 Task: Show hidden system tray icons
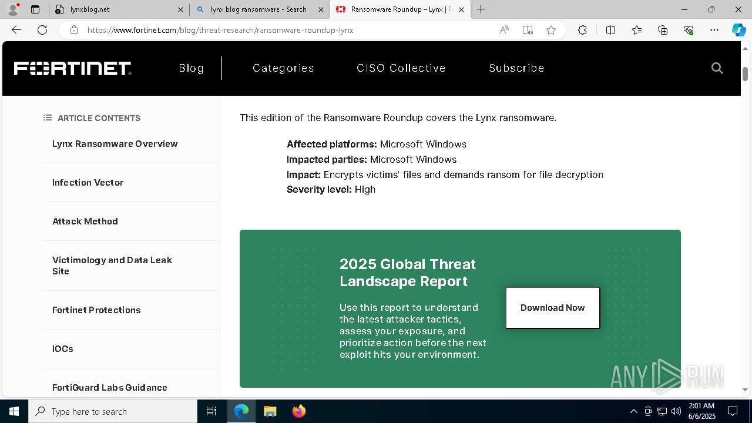(633, 411)
